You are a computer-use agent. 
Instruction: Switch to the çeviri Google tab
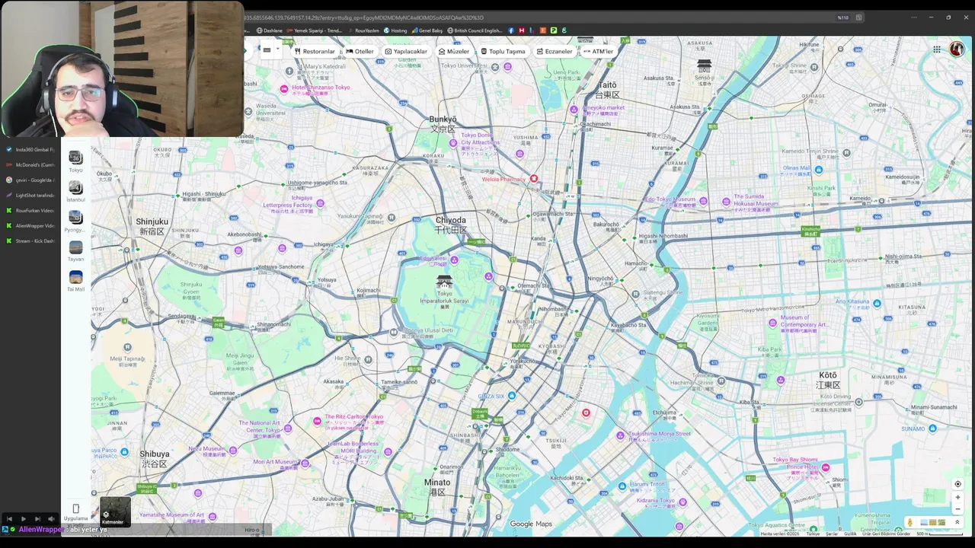tap(30, 180)
